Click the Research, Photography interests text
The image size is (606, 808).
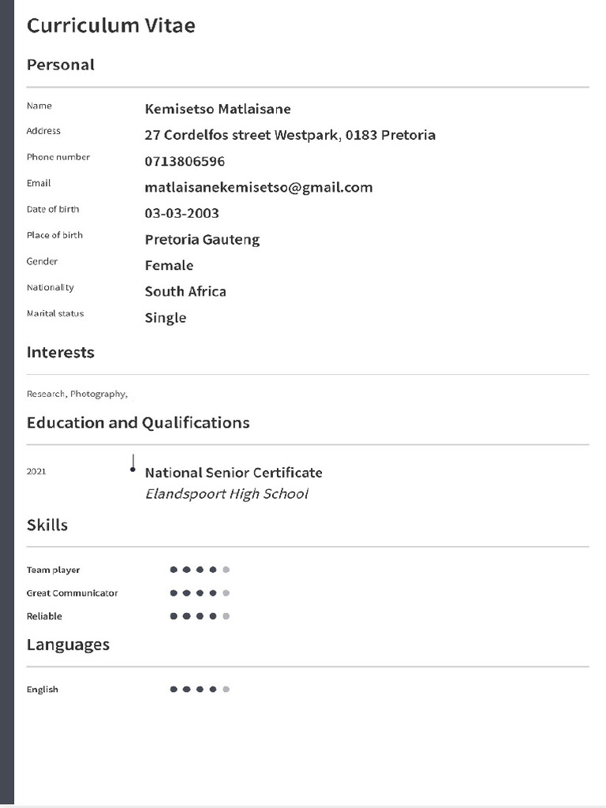pos(77,394)
